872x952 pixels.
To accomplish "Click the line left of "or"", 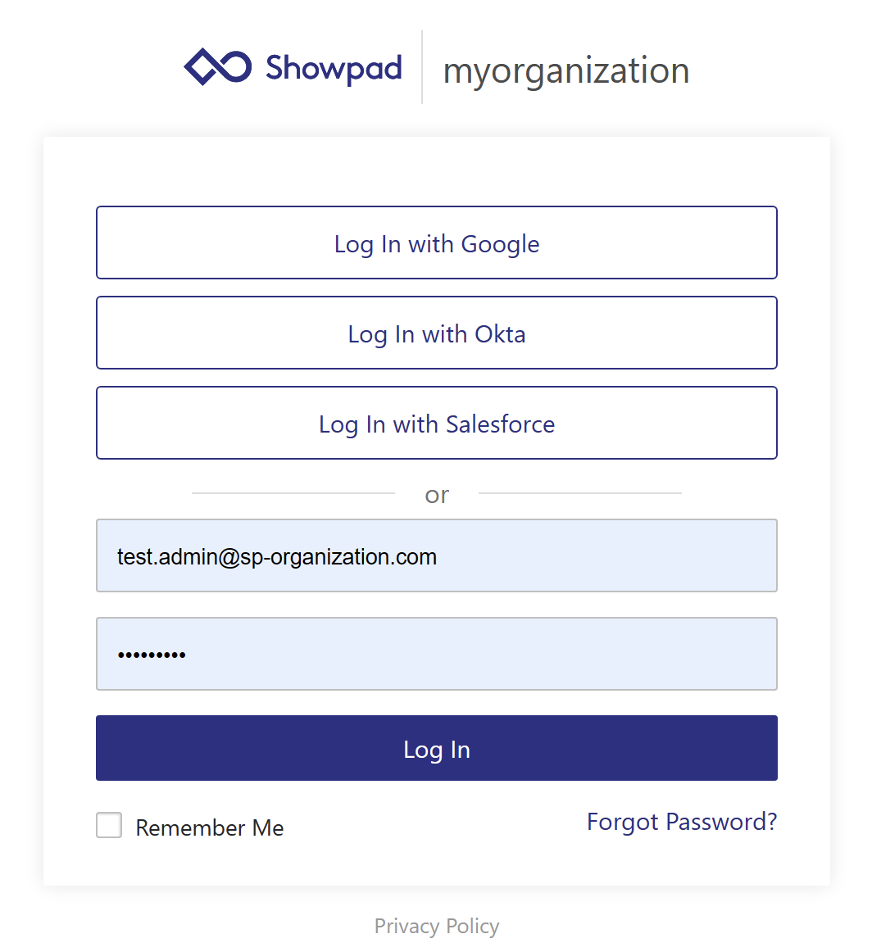I will (x=293, y=493).
